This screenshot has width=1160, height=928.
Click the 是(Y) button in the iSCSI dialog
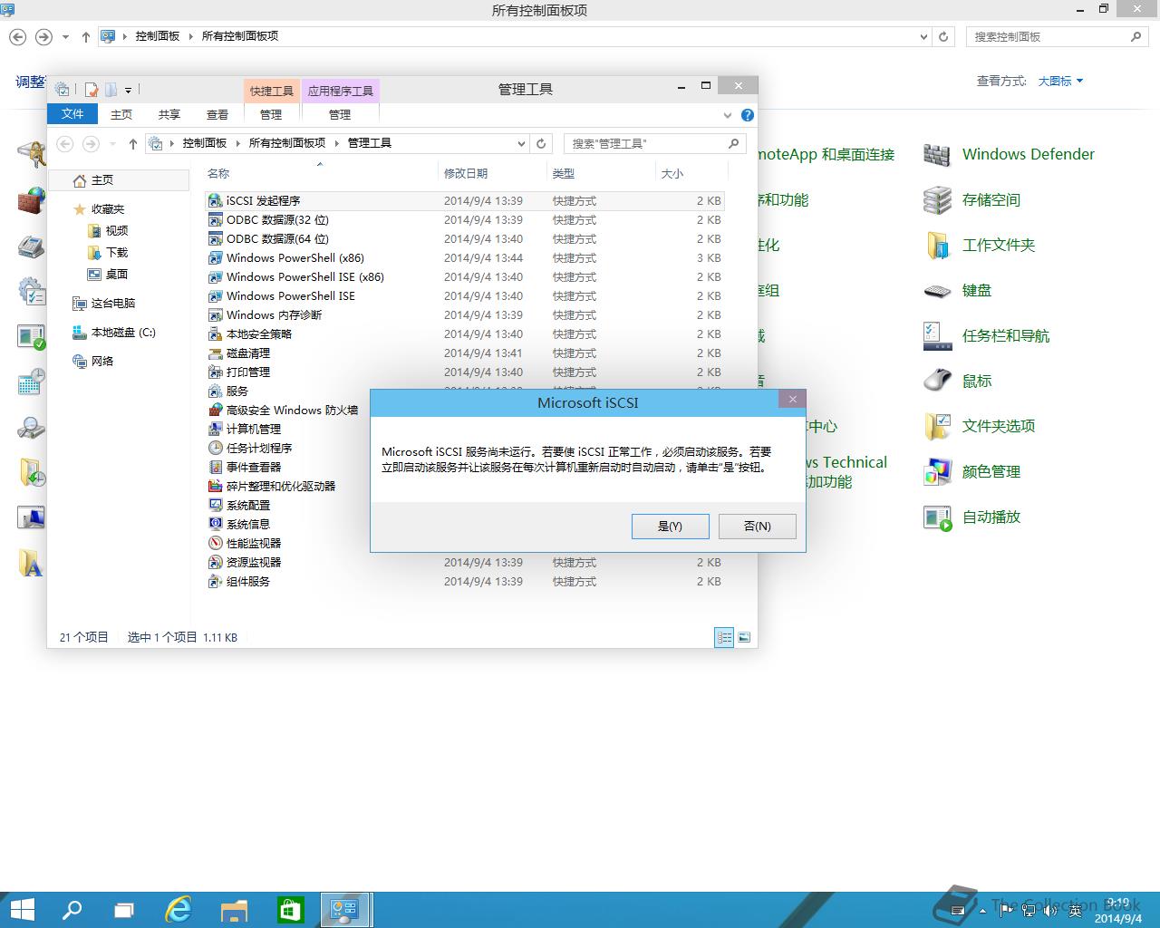click(670, 526)
